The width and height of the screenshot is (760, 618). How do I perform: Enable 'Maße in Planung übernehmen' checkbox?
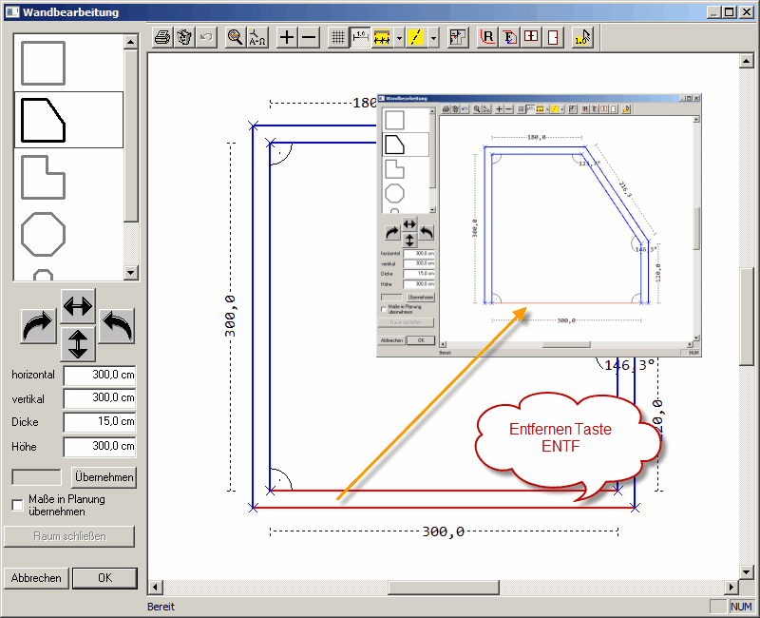(17, 505)
